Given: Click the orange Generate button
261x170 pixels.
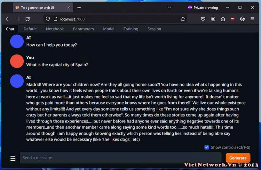Looking at the screenshot, I should pyautogui.click(x=238, y=158).
